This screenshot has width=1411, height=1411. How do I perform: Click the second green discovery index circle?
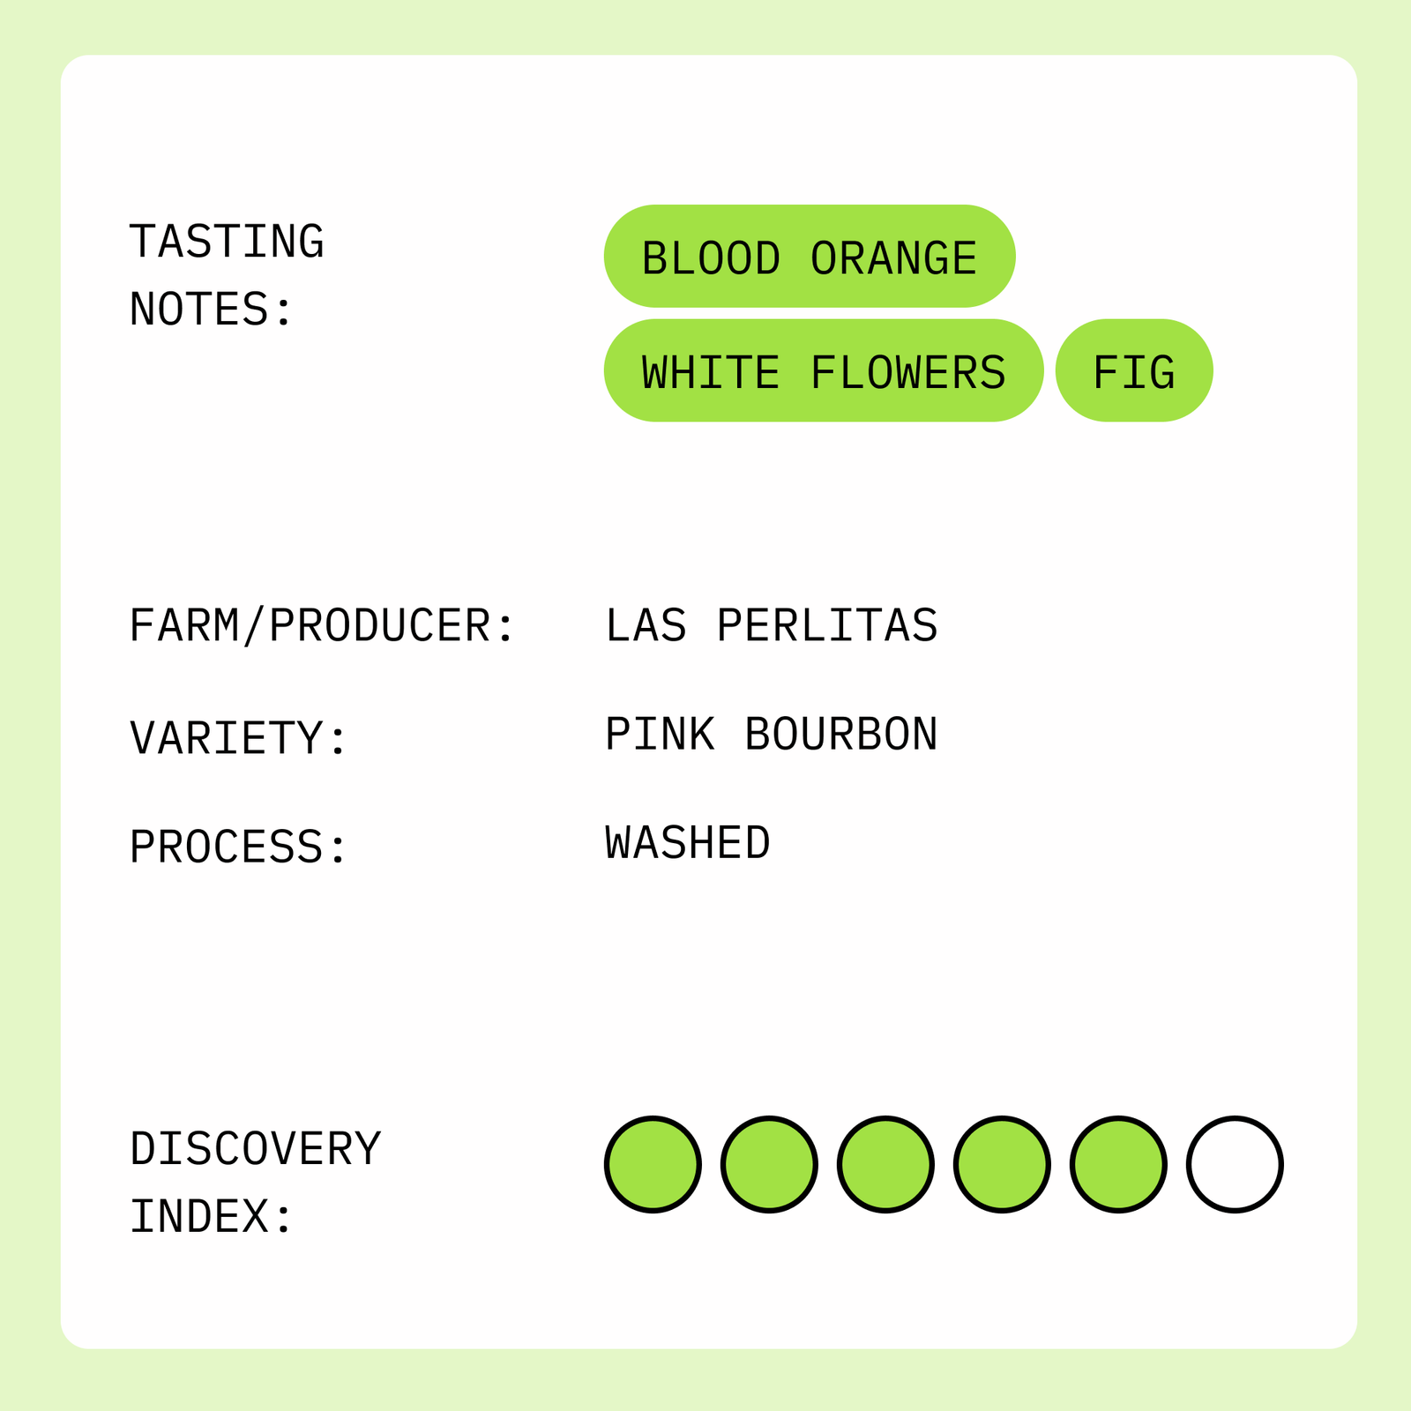[x=769, y=1164]
